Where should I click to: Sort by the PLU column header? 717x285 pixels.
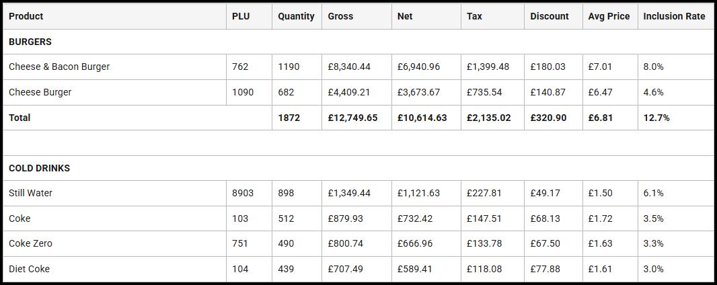pos(241,16)
